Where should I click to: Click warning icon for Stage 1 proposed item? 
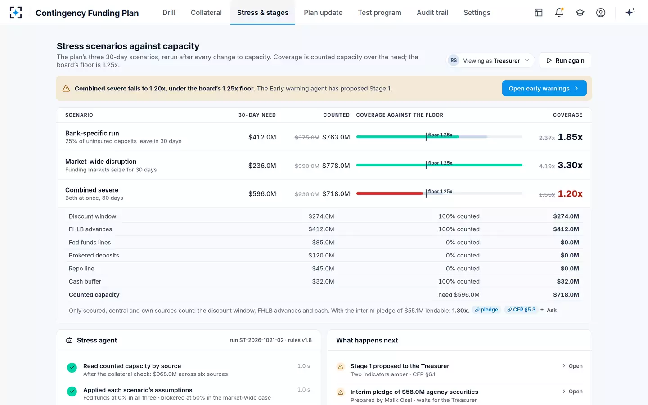pos(341,367)
